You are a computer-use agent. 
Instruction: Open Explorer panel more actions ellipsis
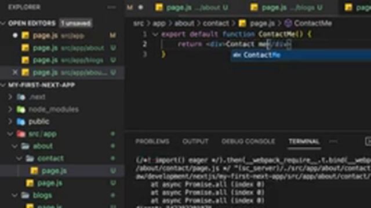coord(111,8)
